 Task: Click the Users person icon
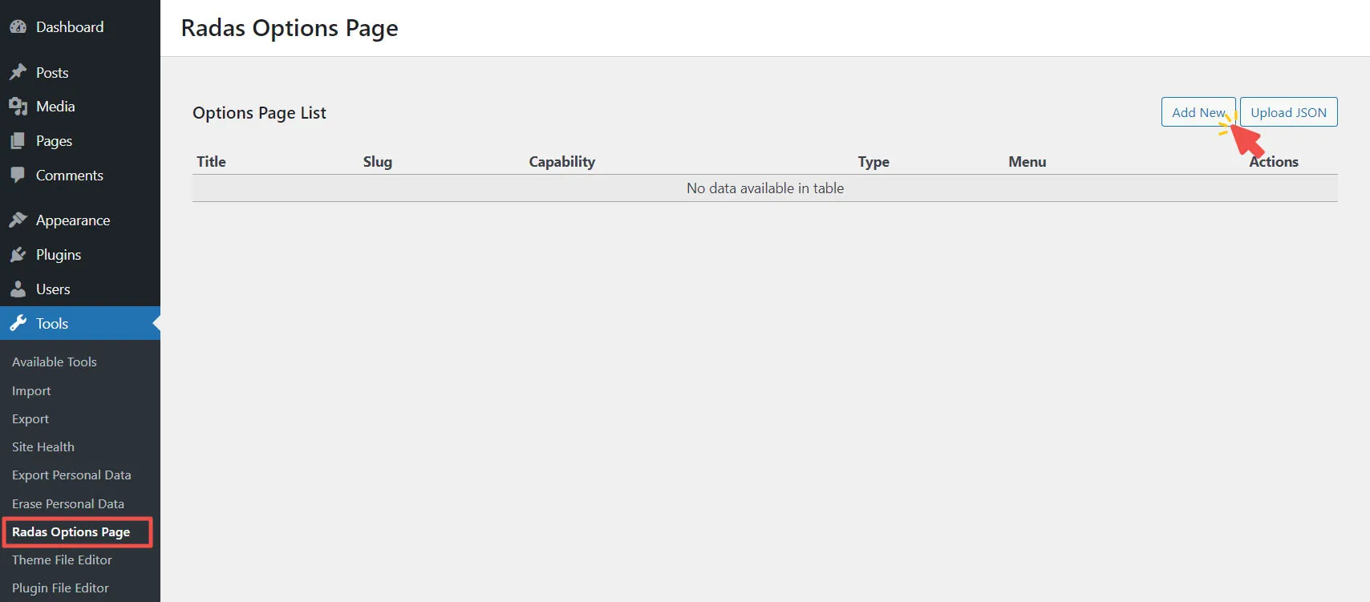pyautogui.click(x=18, y=289)
